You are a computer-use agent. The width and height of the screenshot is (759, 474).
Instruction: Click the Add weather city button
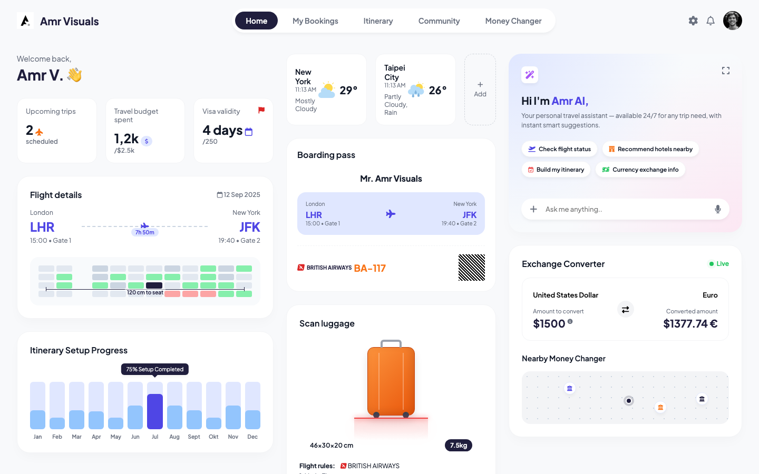pyautogui.click(x=480, y=90)
